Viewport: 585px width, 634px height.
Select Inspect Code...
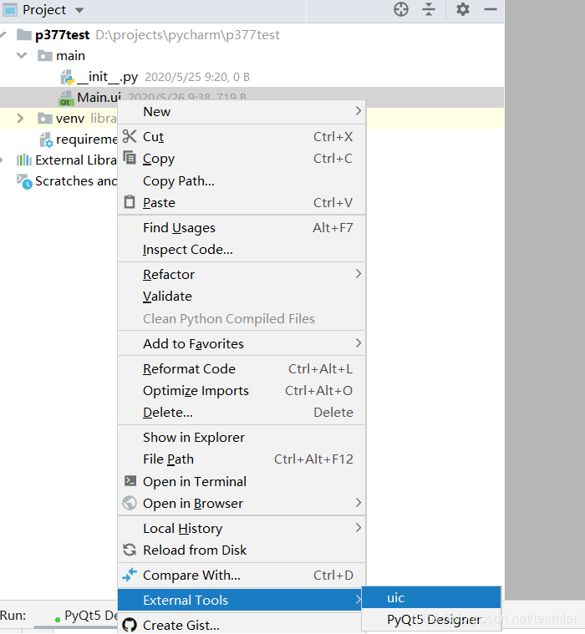[x=242, y=250]
